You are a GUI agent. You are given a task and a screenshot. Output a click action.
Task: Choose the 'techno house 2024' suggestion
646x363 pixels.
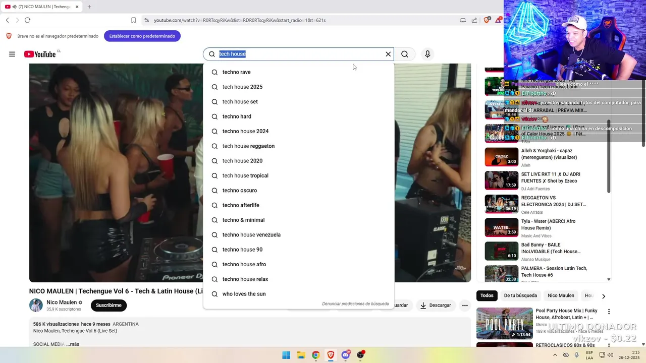[x=299, y=131]
